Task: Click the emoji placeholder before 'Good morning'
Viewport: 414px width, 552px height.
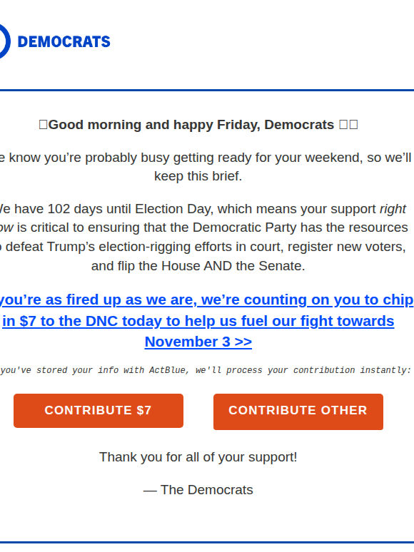Action: (43, 125)
